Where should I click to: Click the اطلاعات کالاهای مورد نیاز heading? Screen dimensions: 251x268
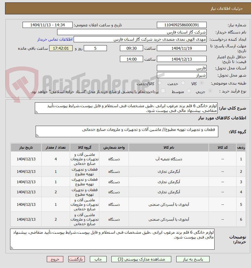[x=222, y=118]
